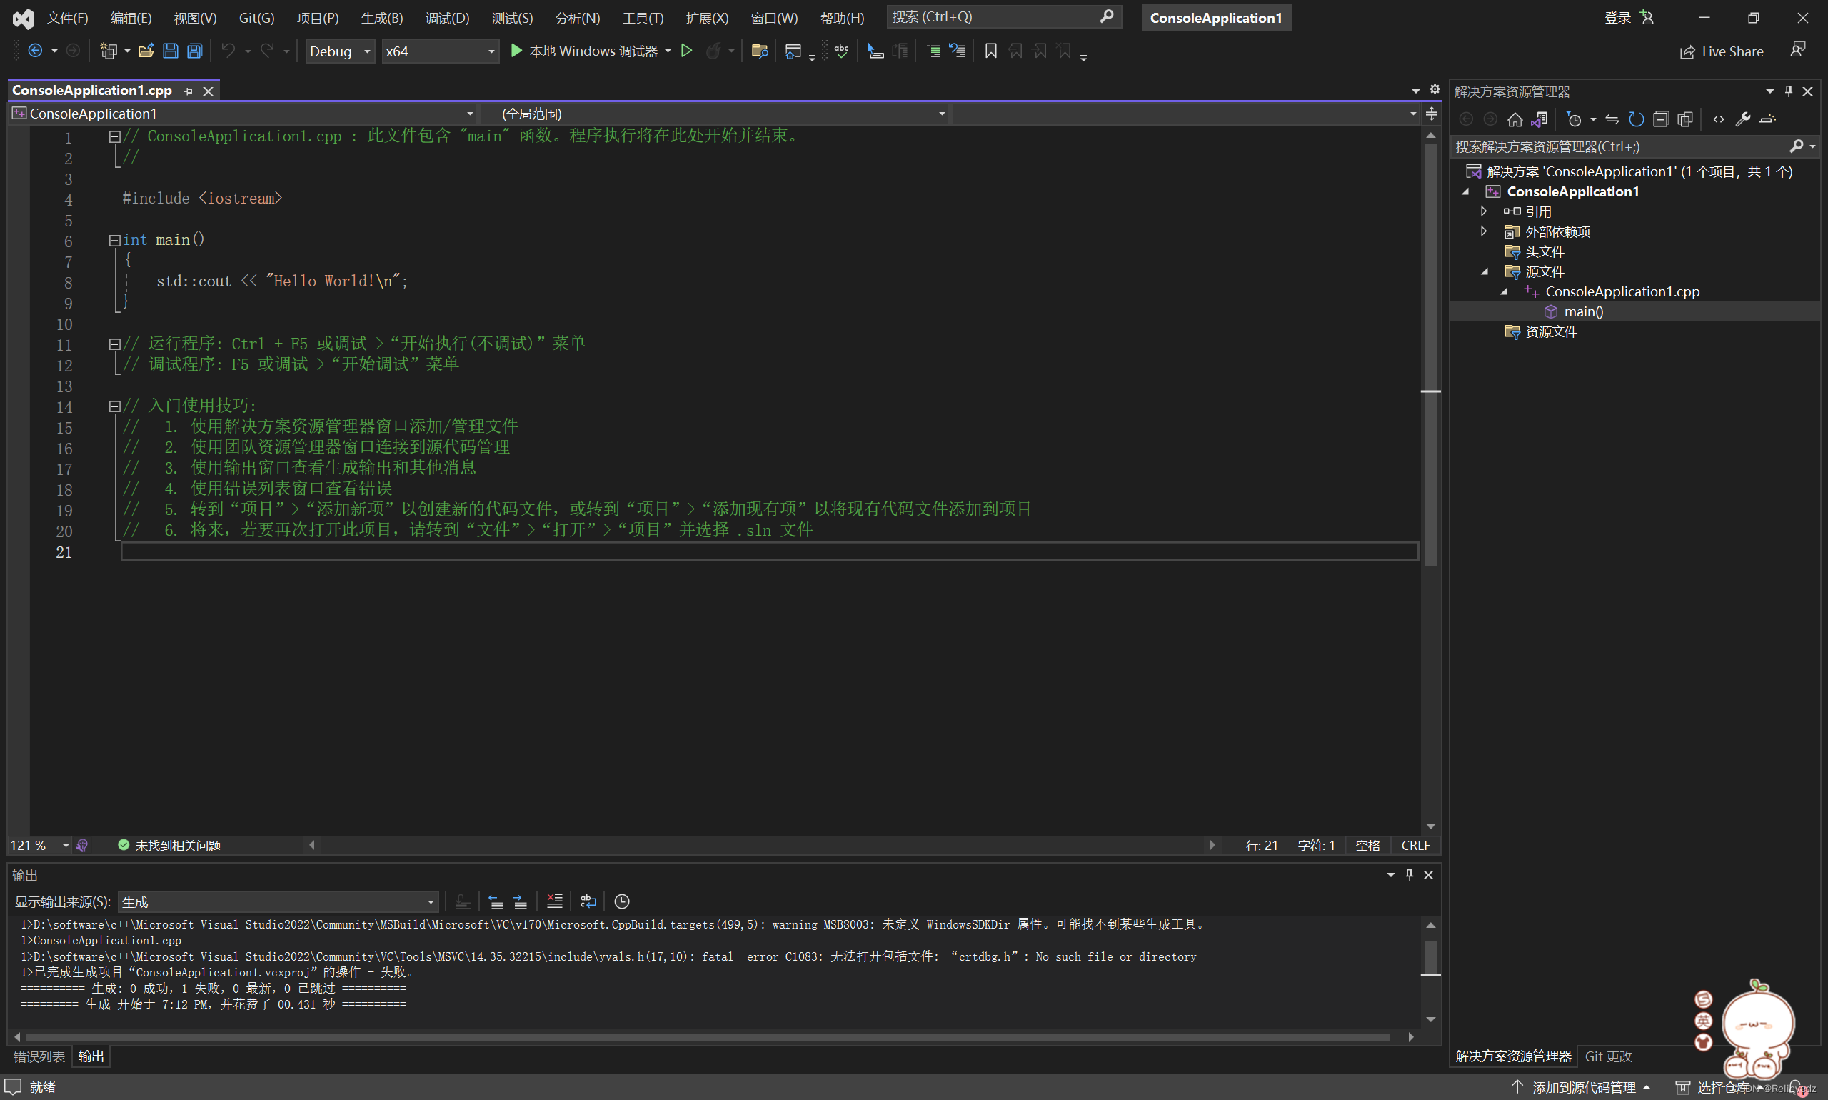Open Properties via the wrench icon
Image resolution: width=1828 pixels, height=1100 pixels.
point(1744,119)
